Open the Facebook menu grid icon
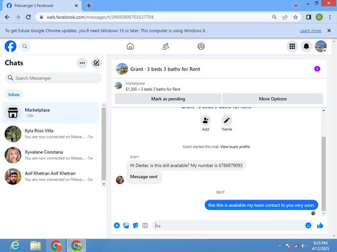The height and width of the screenshot is (252, 337). click(x=292, y=46)
